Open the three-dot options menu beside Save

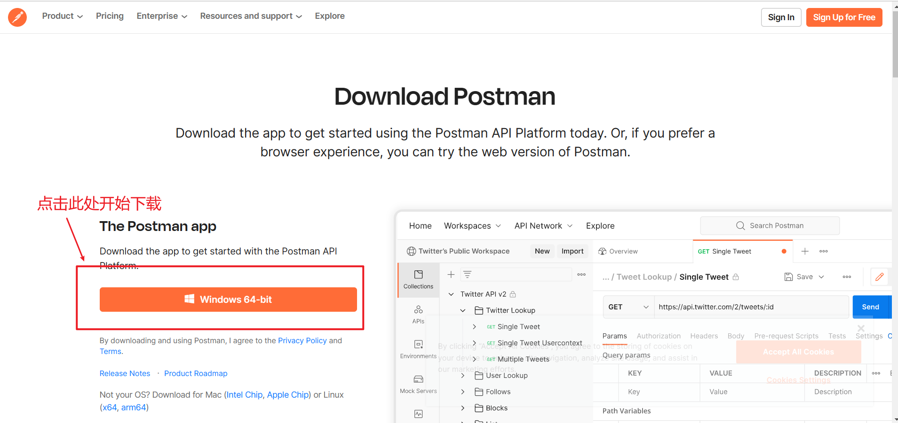[847, 277]
